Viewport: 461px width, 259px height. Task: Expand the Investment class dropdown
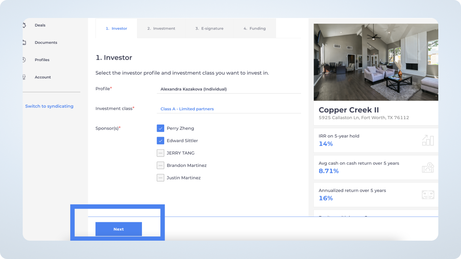[229, 109]
